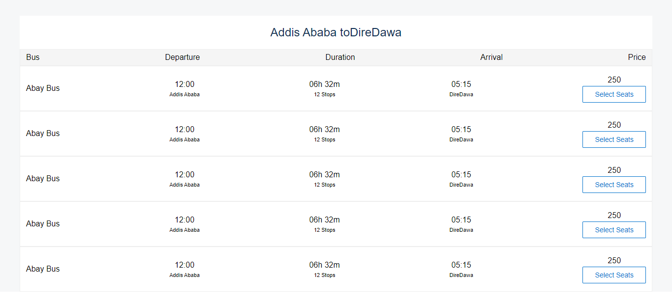Open seat selection for the fifth bus row

tap(614, 275)
